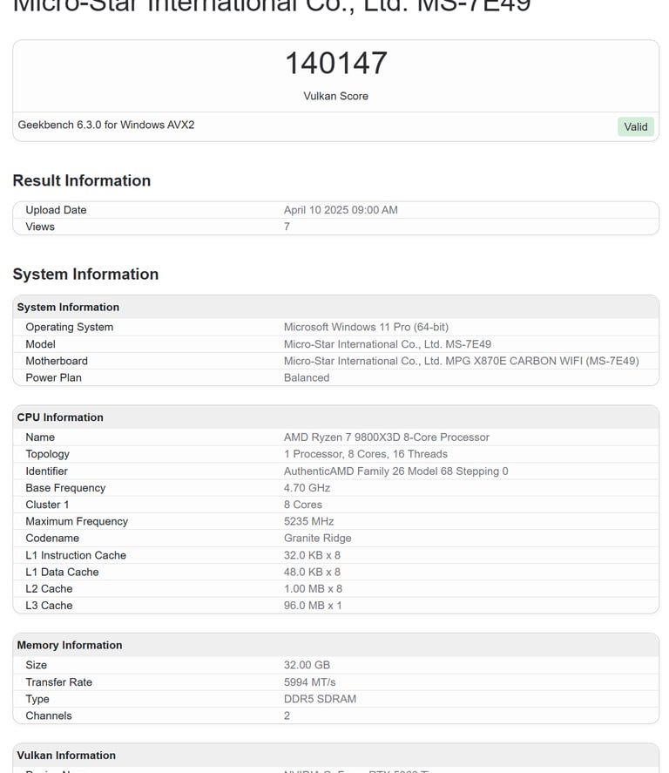Click the Base Frequency row label
Viewport: 669px width, 773px height.
[65, 488]
